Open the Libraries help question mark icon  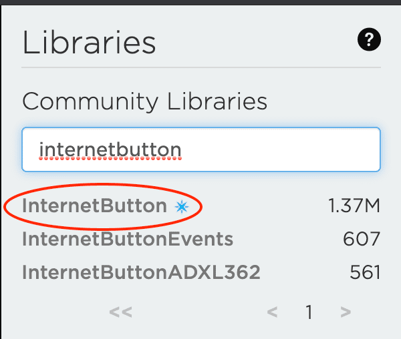(x=369, y=39)
